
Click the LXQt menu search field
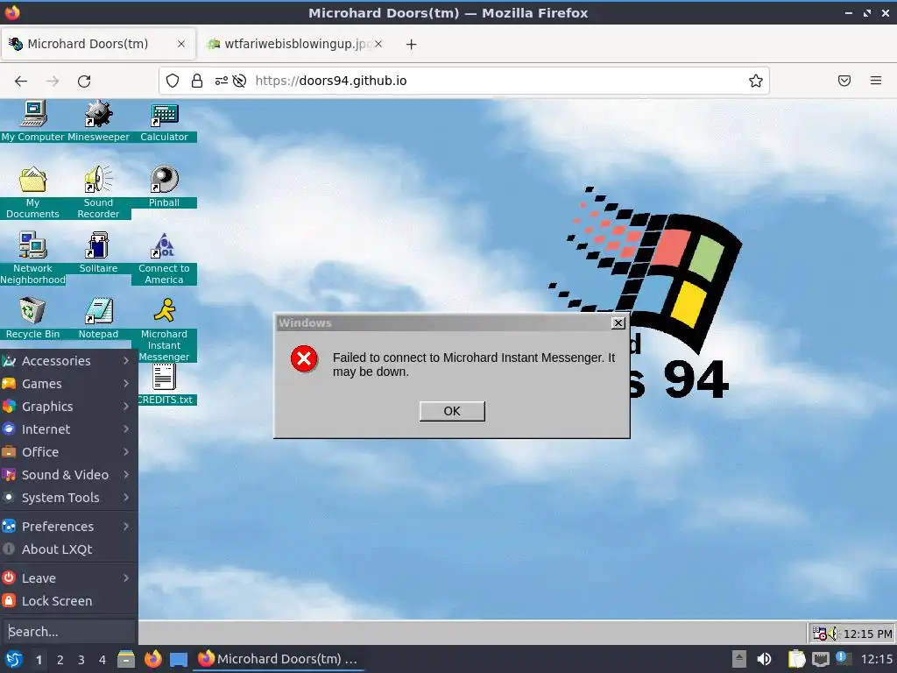coord(68,632)
